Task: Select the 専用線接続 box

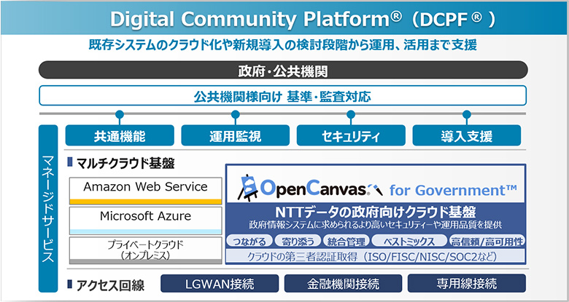Action: [x=467, y=283]
